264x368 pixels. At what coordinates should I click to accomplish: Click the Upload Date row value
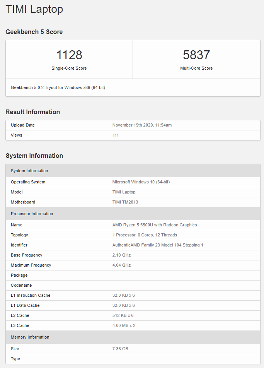142,125
